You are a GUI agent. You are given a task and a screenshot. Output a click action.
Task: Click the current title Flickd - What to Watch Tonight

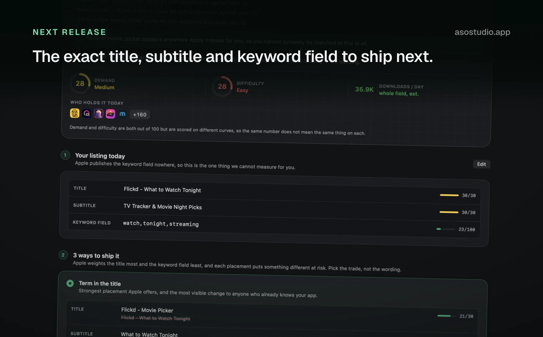click(162, 190)
